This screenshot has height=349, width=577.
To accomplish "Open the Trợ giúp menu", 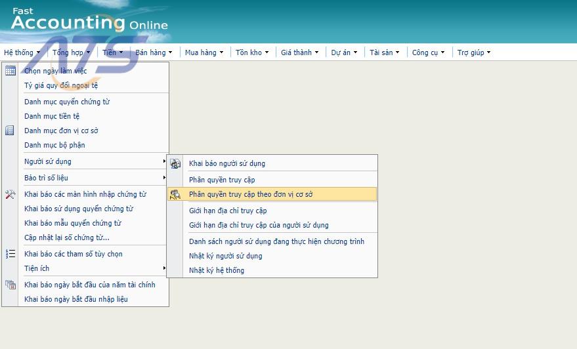I will click(473, 52).
